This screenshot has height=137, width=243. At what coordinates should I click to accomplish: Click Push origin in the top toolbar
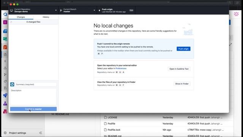tap(116, 10)
